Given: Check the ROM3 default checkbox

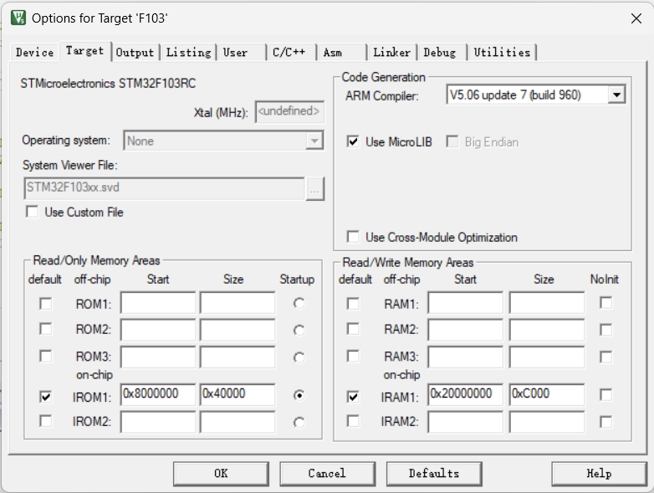Looking at the screenshot, I should coord(45,356).
